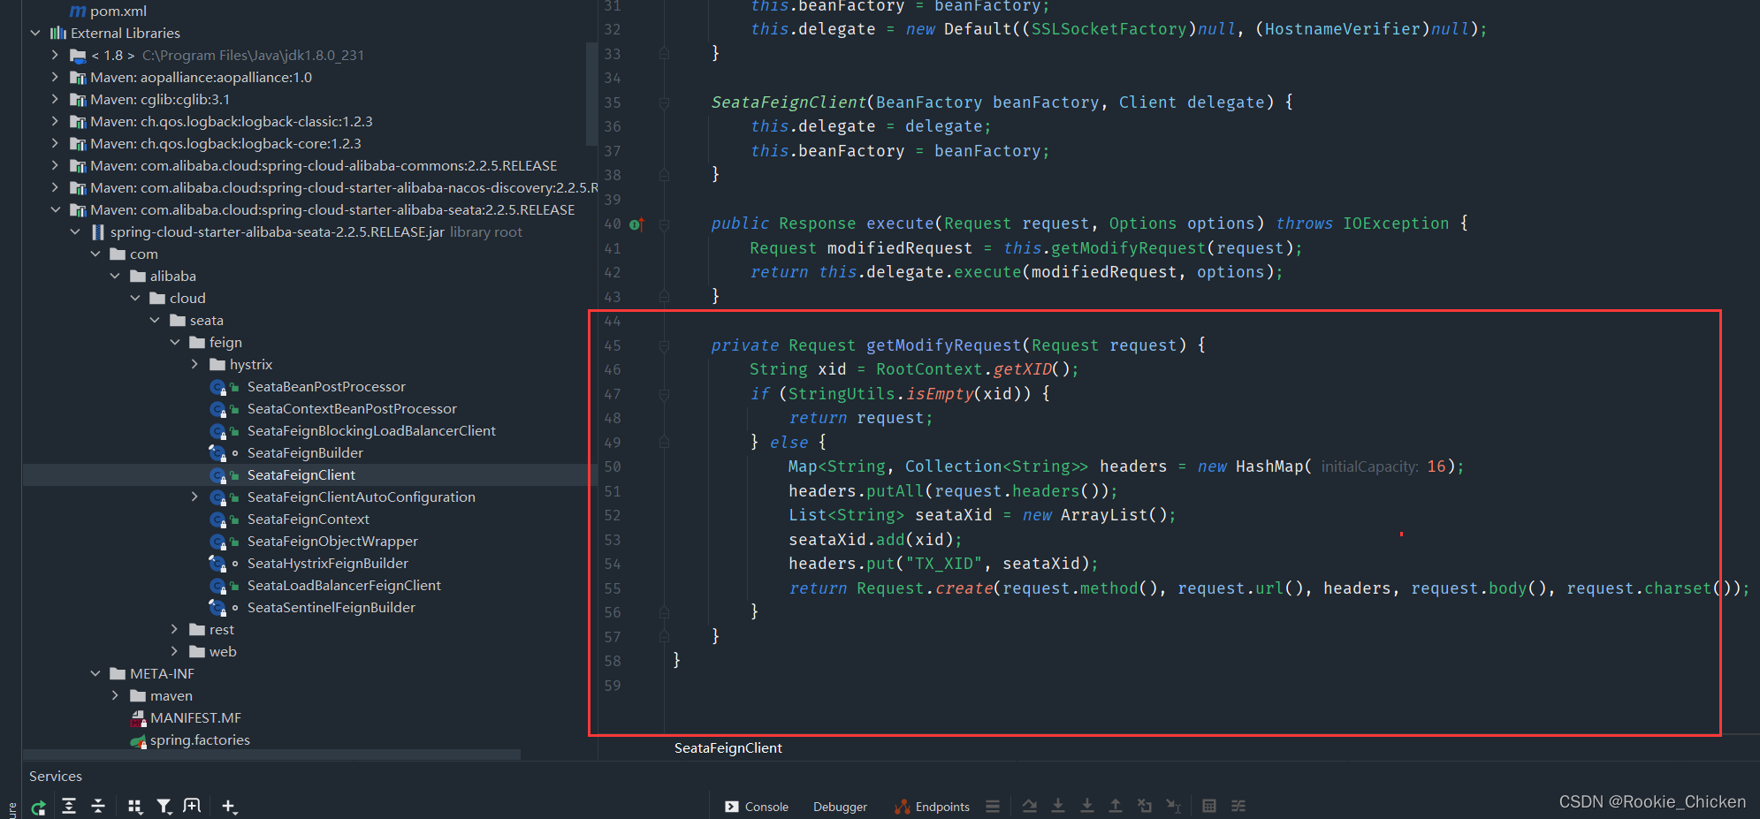Collapse the META-INF folder
This screenshot has width=1760, height=819.
point(95,674)
